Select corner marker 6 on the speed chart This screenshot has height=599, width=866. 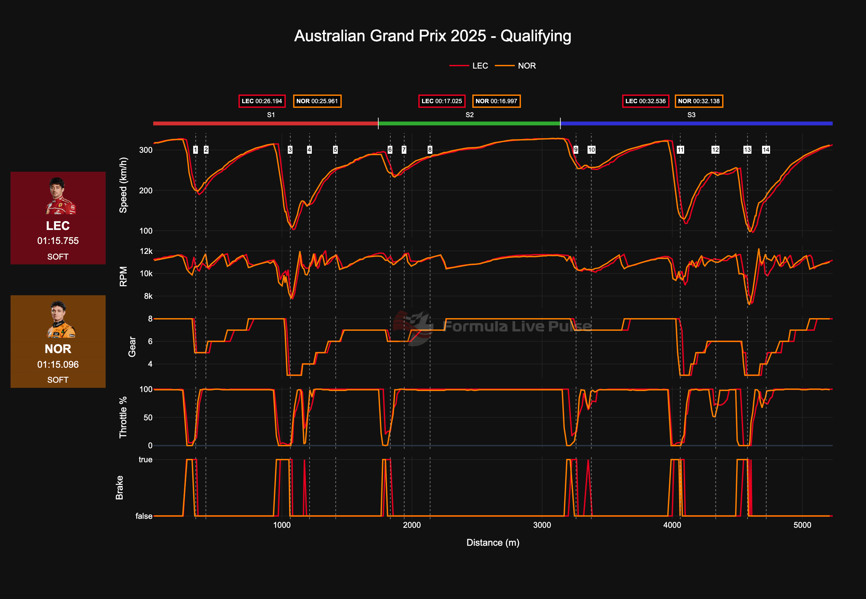coord(391,150)
